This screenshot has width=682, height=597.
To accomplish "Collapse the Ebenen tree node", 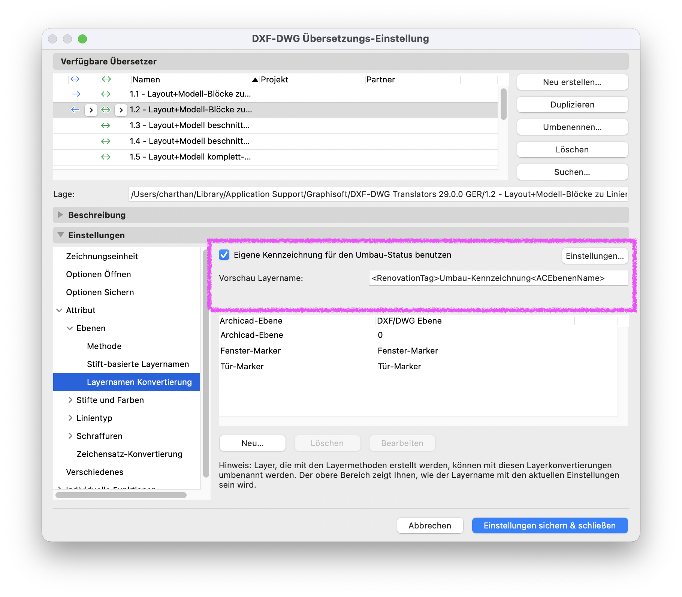I will (x=70, y=328).
